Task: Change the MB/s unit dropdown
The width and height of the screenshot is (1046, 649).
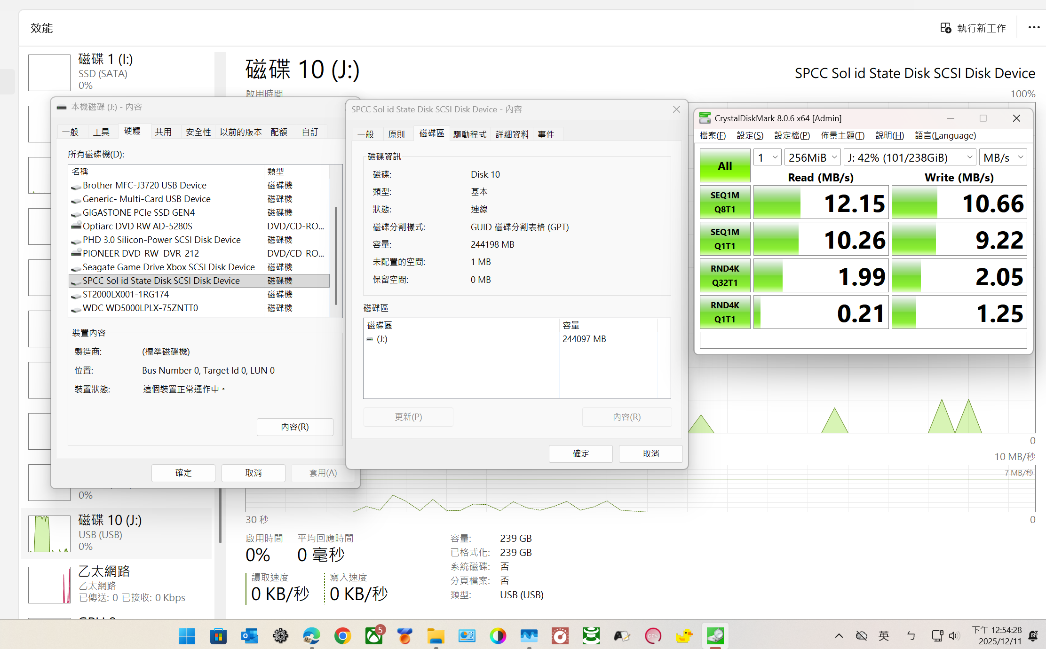Action: [1002, 157]
